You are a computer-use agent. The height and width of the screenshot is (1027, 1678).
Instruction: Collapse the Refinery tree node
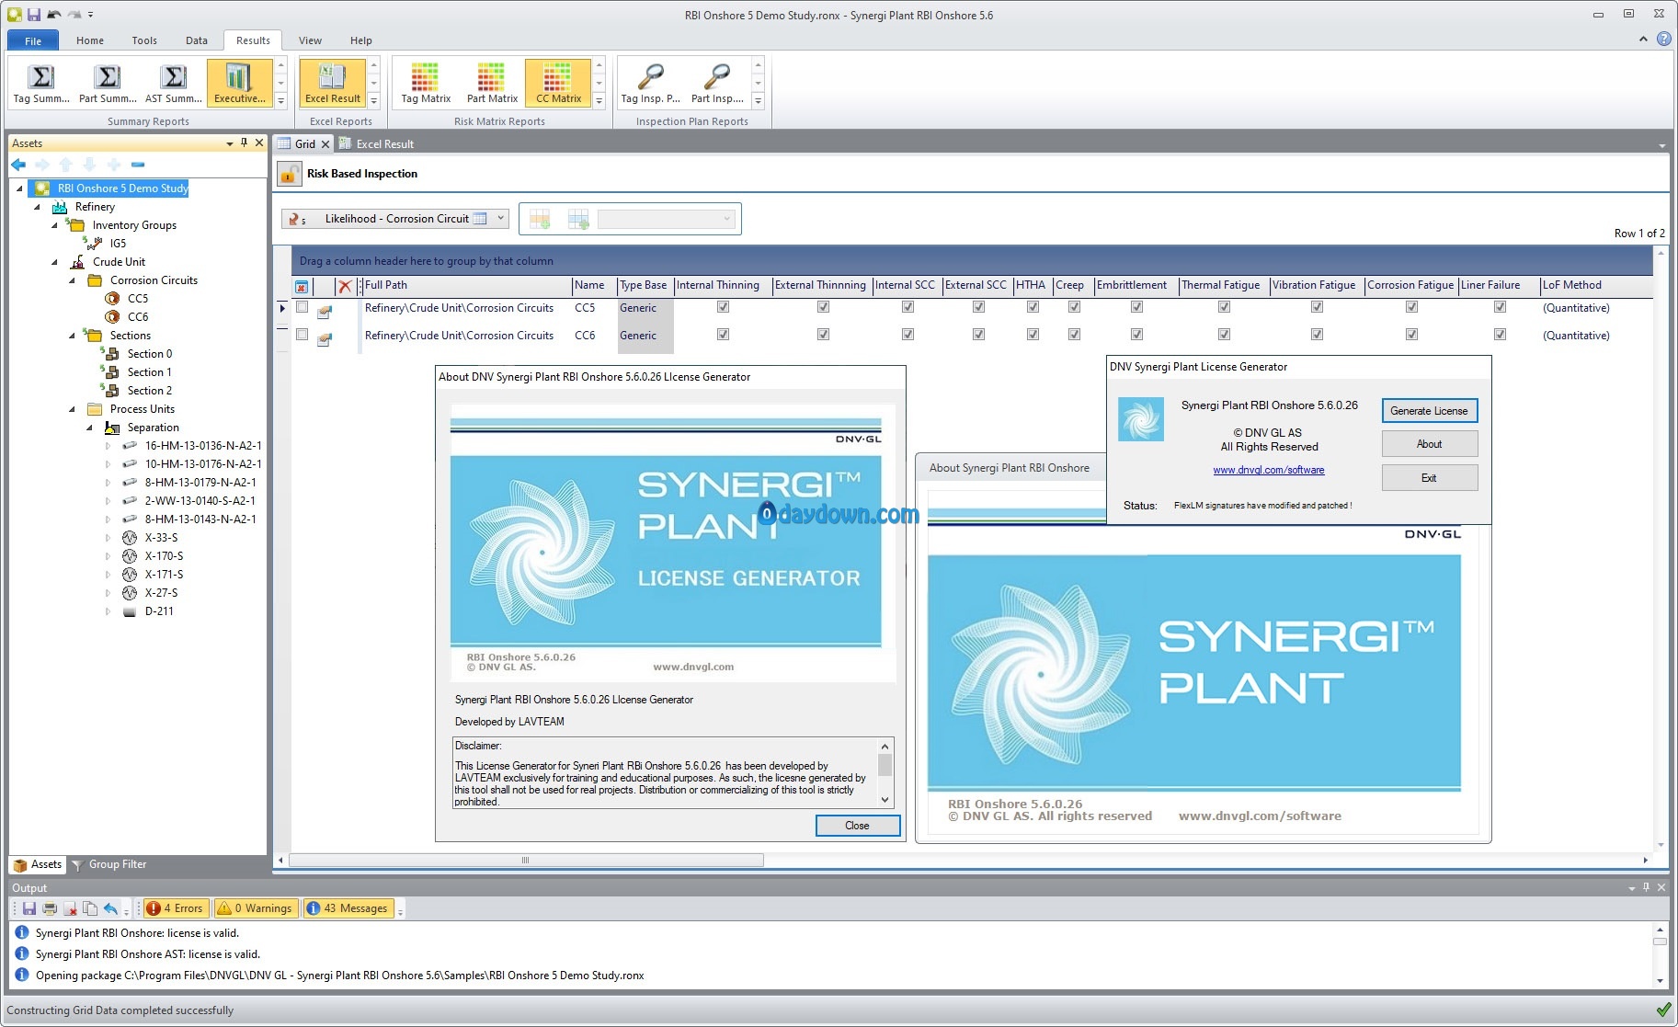point(37,207)
